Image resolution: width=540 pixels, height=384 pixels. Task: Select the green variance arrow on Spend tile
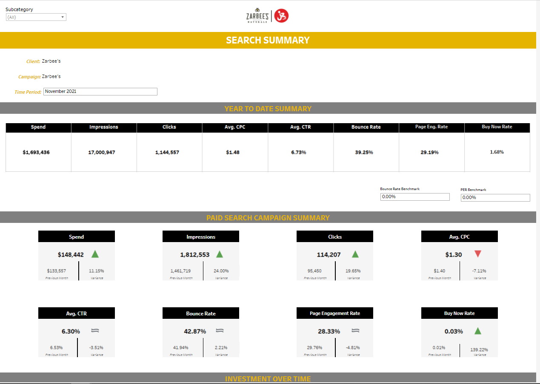95,254
